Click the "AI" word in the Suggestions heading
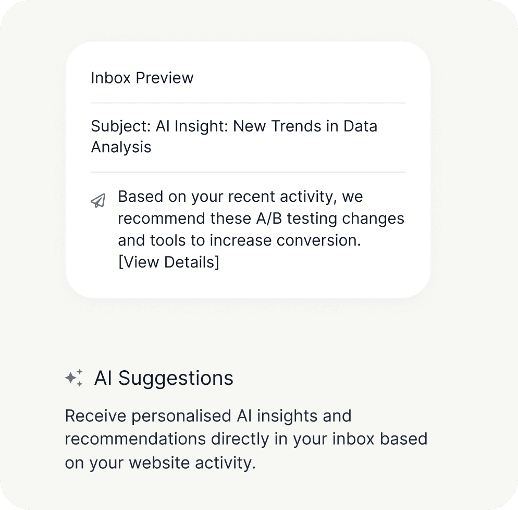The width and height of the screenshot is (518, 510). [x=103, y=378]
